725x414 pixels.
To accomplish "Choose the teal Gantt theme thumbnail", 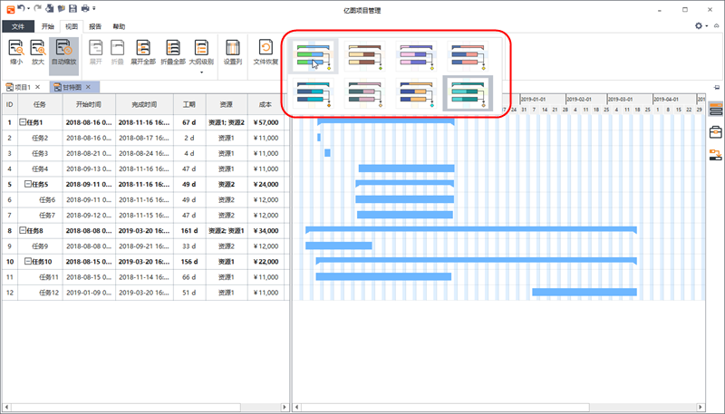I will pyautogui.click(x=468, y=94).
